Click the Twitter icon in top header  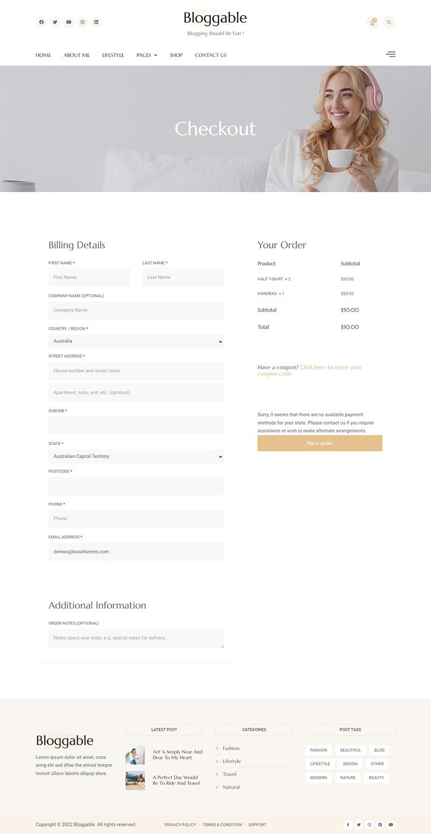coord(55,22)
